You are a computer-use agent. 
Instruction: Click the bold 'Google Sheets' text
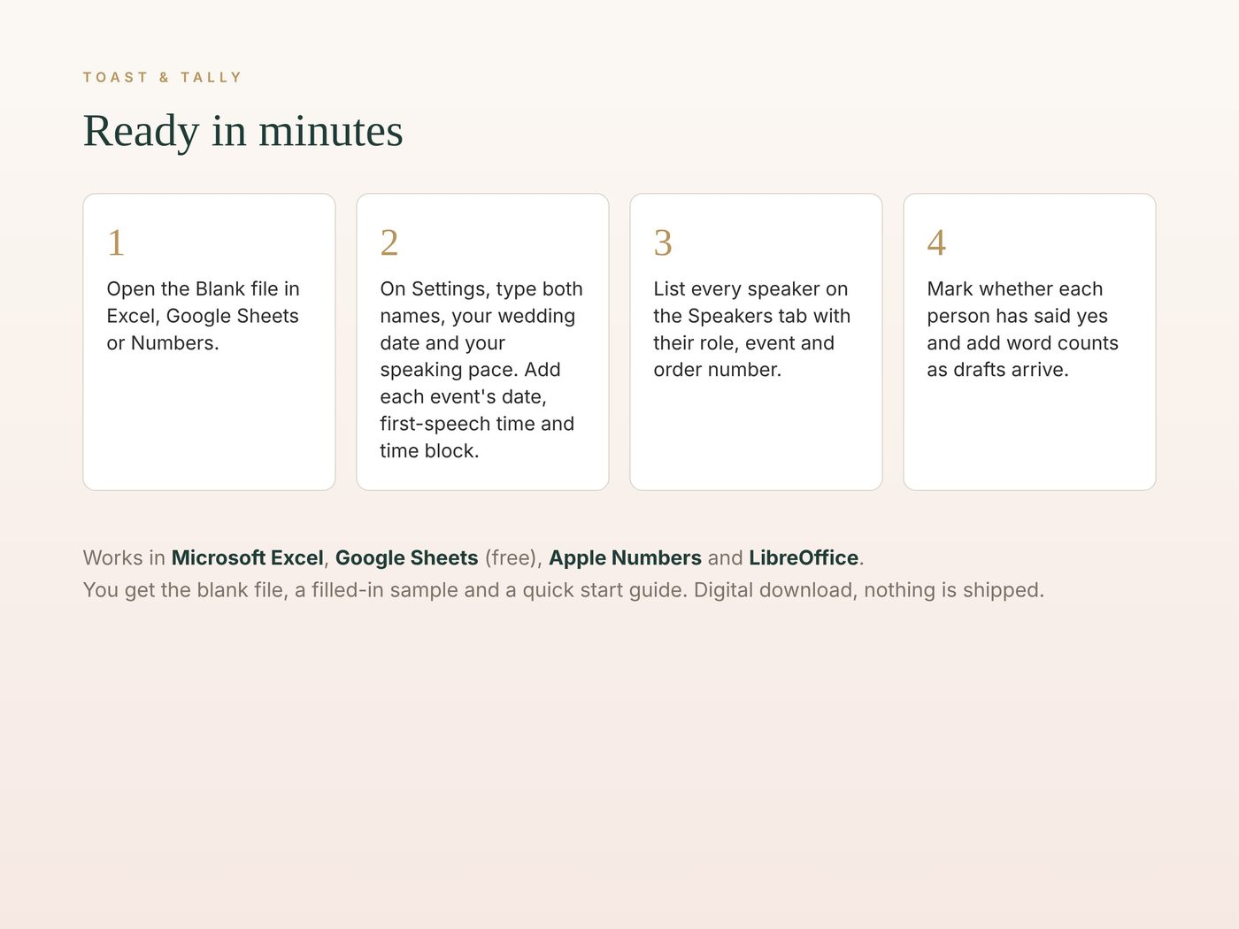click(407, 558)
